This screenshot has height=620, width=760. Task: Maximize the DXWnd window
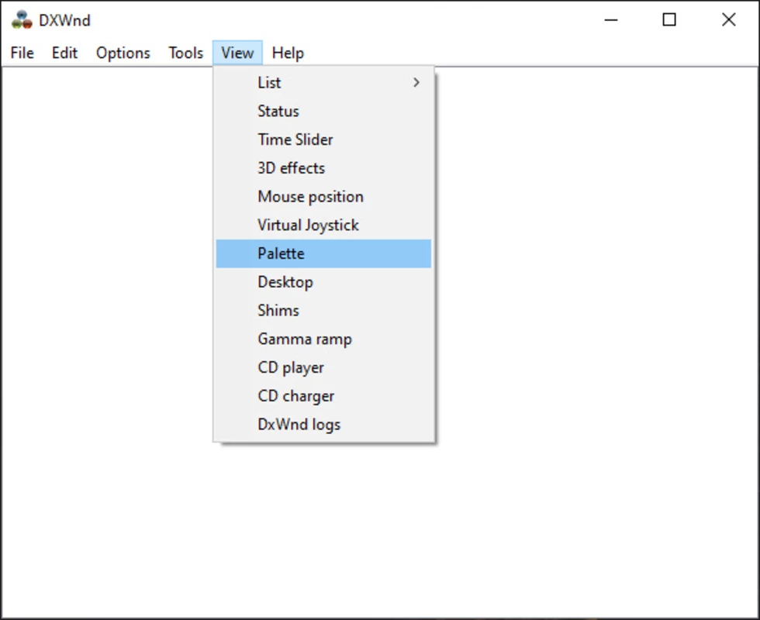pyautogui.click(x=669, y=20)
